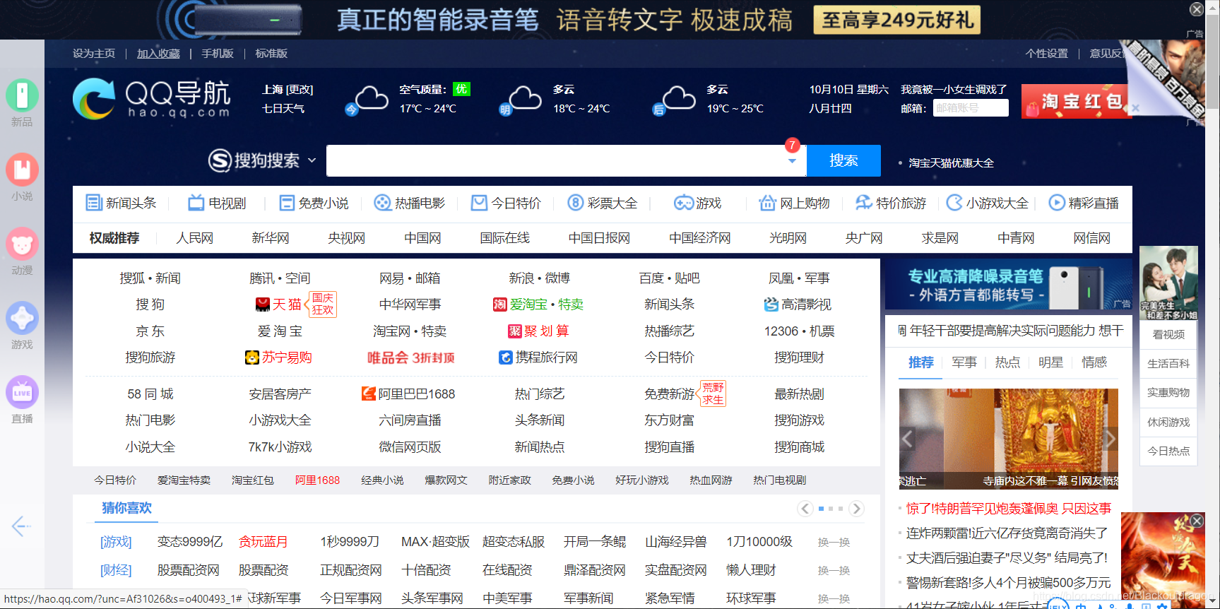Click 加入收藏 link

(x=158, y=54)
